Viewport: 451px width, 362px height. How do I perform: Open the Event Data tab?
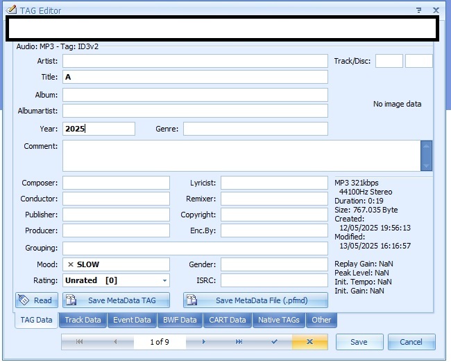[x=132, y=320]
